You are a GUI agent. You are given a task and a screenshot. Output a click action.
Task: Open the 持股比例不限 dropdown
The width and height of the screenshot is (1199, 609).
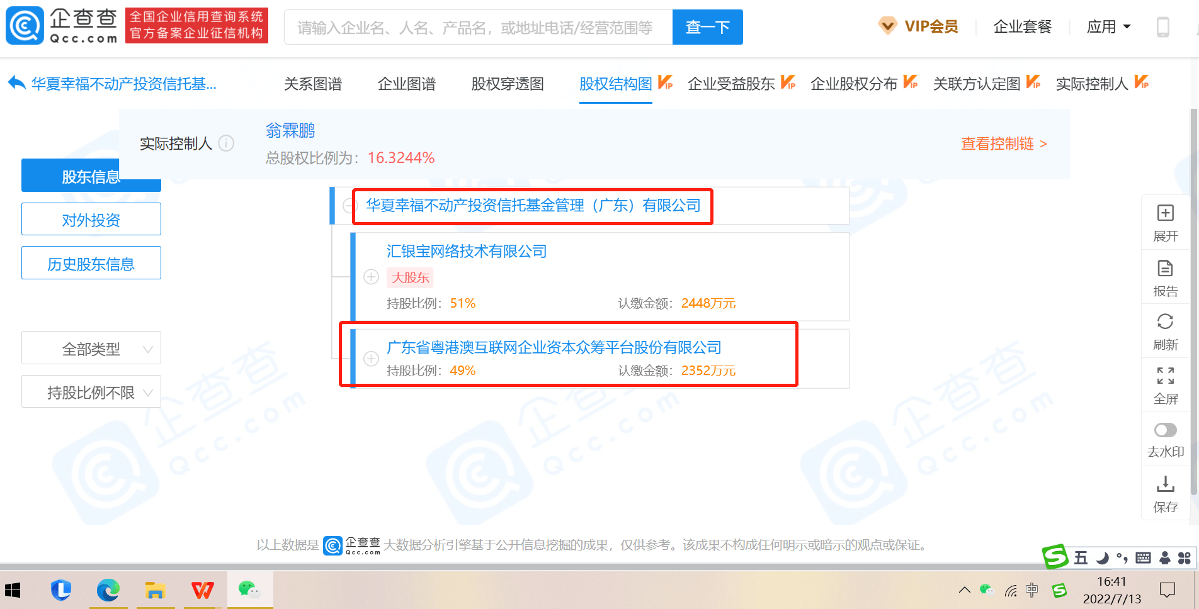[91, 393]
